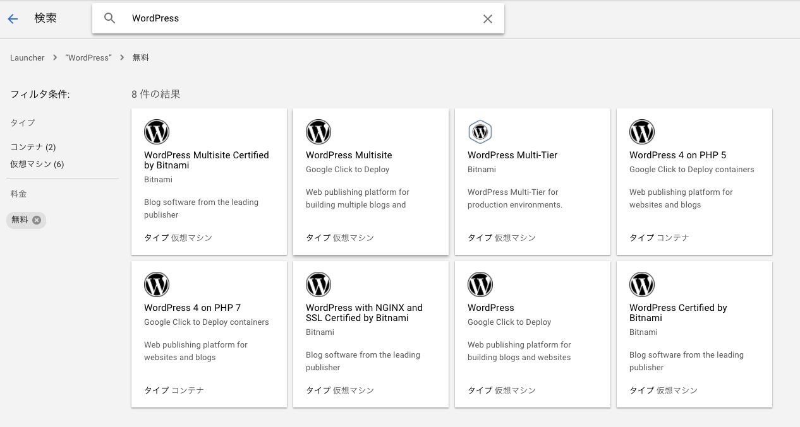Viewport: 800px width, 427px height.
Task: Click the WordPress 4 on PHP 5 logo
Action: pos(642,132)
